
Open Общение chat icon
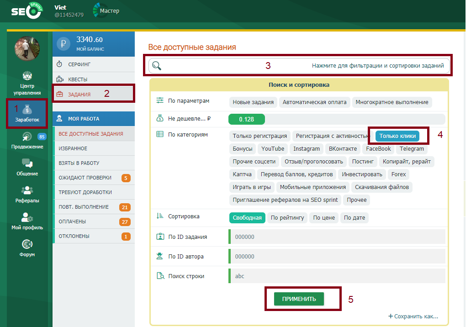click(x=27, y=163)
